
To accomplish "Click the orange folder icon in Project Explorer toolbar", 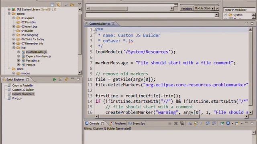I will coord(72,5).
